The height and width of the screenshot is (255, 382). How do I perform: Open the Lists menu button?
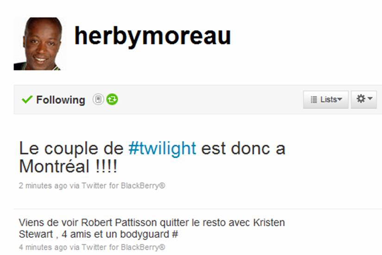[x=326, y=100]
